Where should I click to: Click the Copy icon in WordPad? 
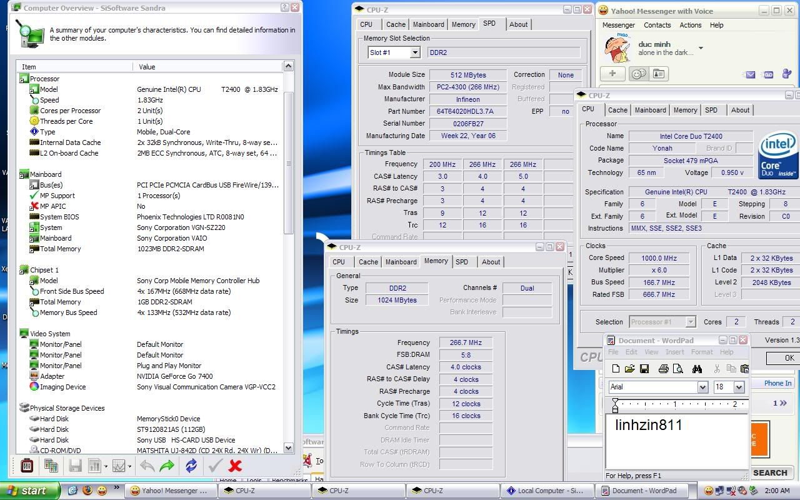pyautogui.click(x=731, y=369)
